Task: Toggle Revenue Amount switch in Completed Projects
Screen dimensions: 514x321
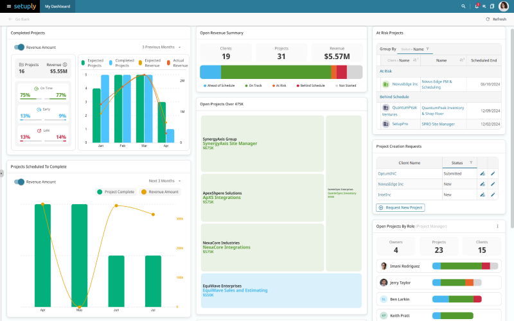Action: 19,47
